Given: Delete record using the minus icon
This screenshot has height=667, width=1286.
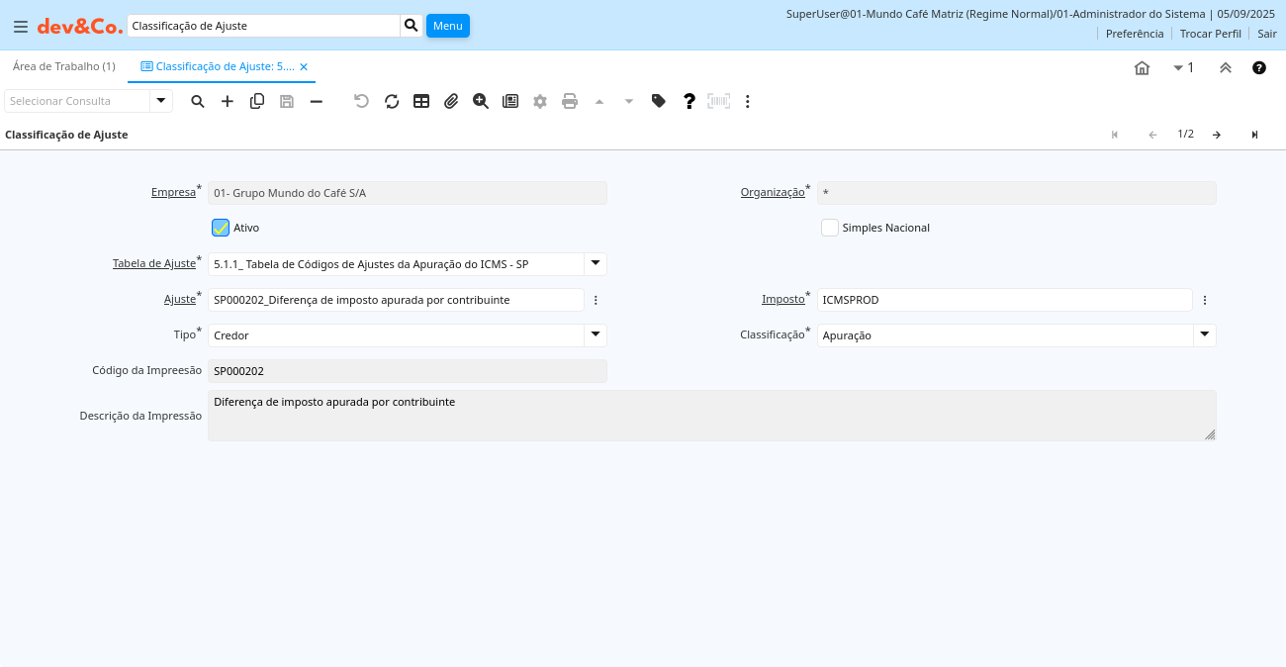Looking at the screenshot, I should 317,101.
